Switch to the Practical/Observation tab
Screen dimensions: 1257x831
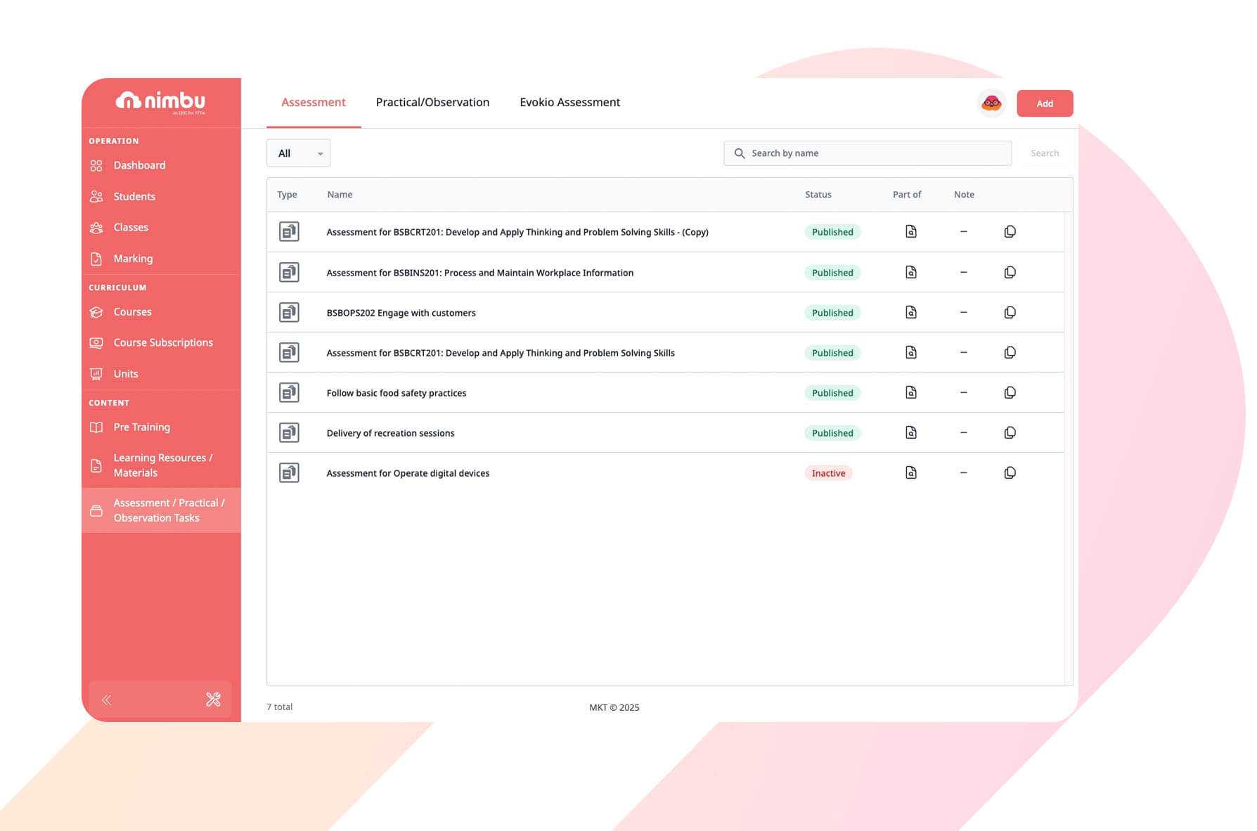pos(432,102)
